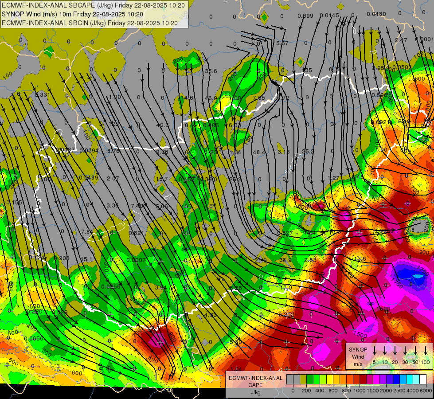Pick the pure blue CAPE legend swatch
This screenshot has height=399, width=434.
[396, 379]
